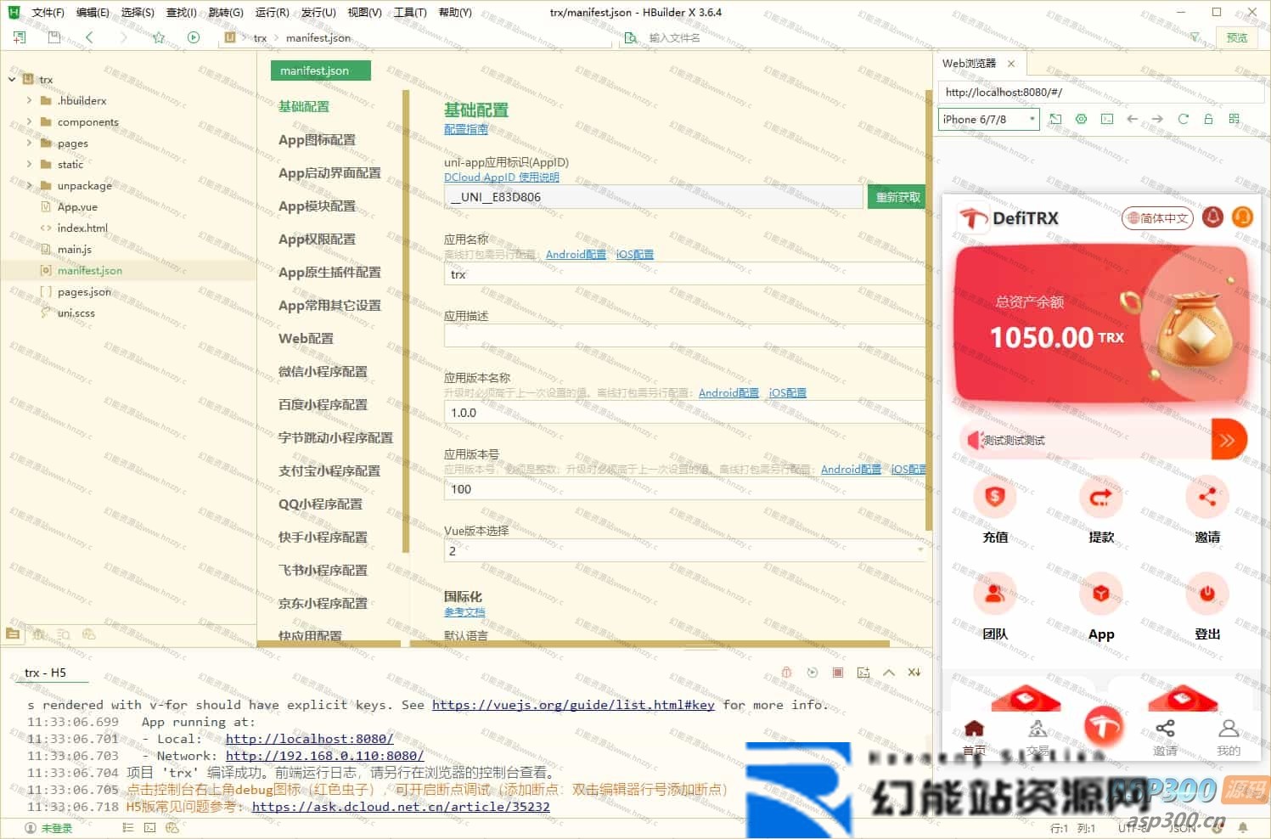Toggle the lock icon in browser toolbar
Viewport: 1271px width, 839px height.
point(1208,119)
